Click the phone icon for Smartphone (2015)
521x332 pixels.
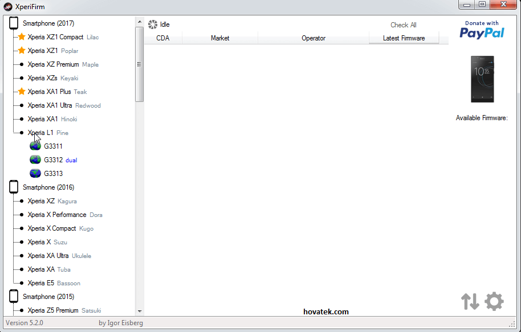[14, 296]
